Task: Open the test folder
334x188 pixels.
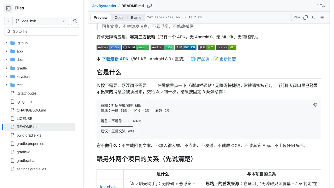Action: coord(20,85)
